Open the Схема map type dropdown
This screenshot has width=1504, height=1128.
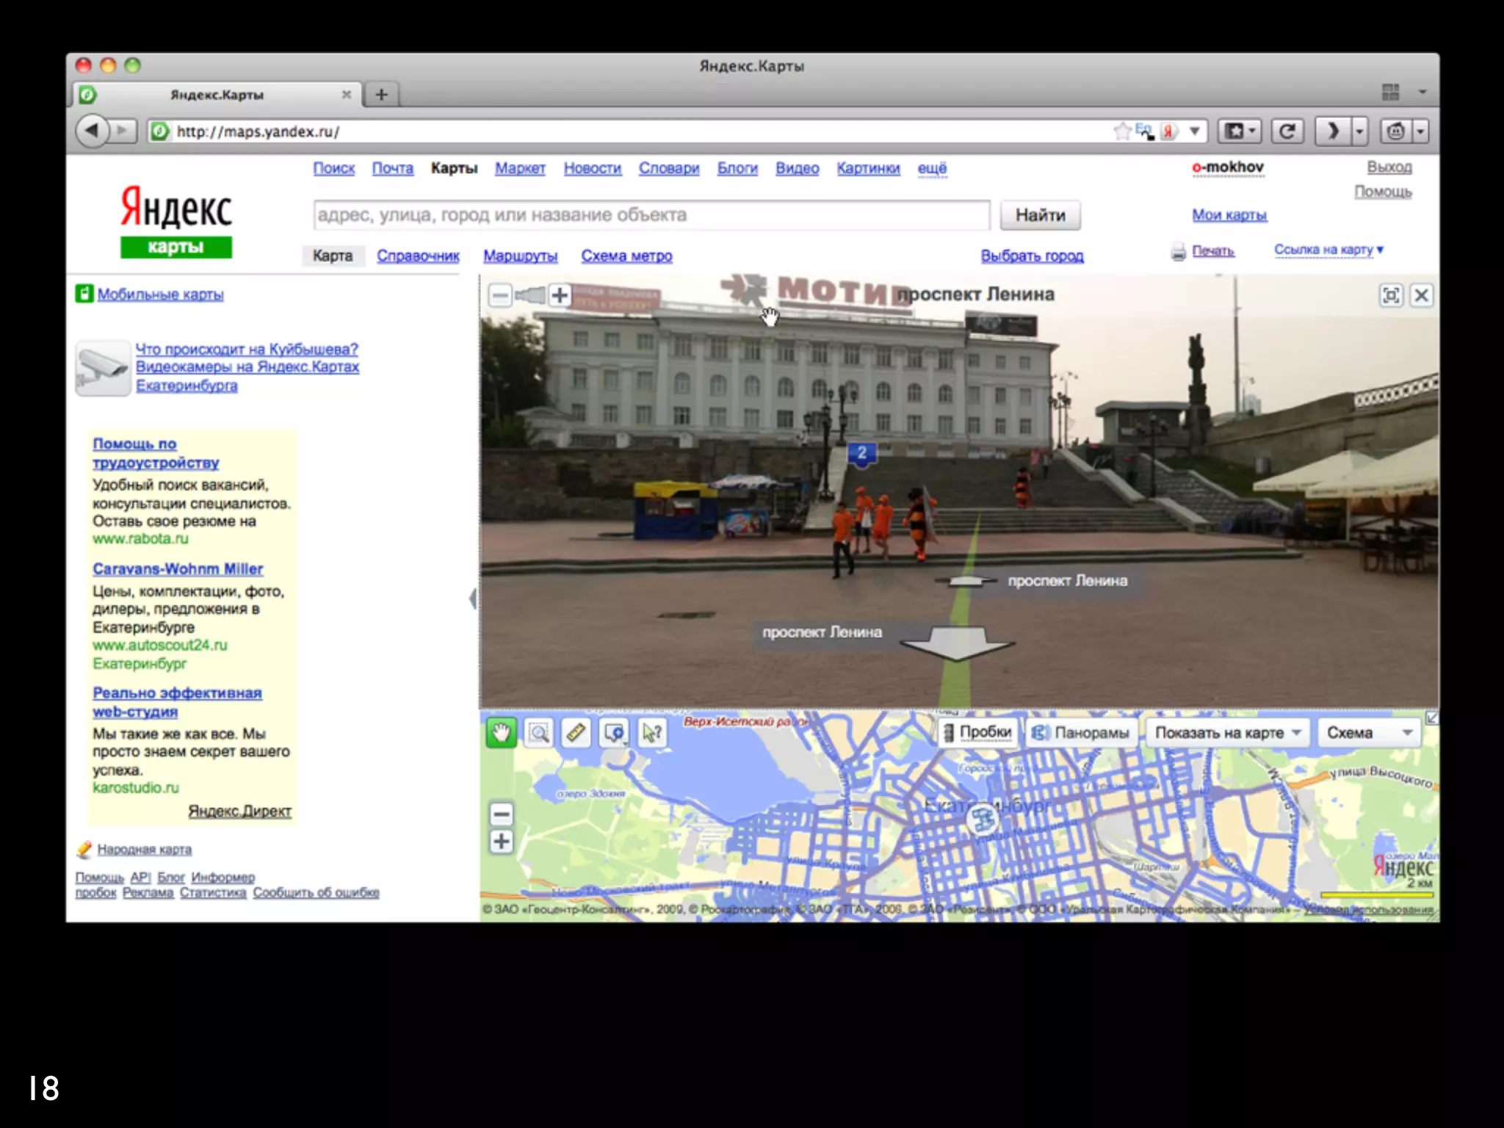(x=1369, y=732)
